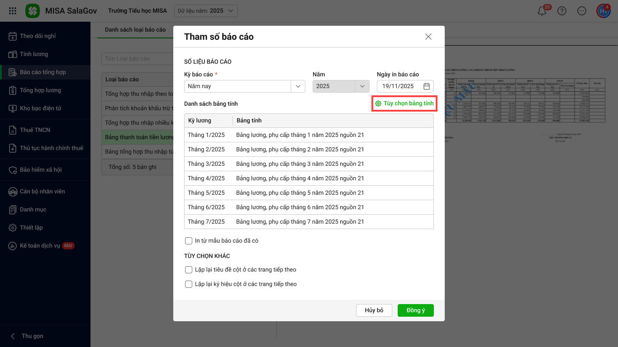Click the Hủy bỏ button
This screenshot has width=618, height=347.
pos(374,310)
